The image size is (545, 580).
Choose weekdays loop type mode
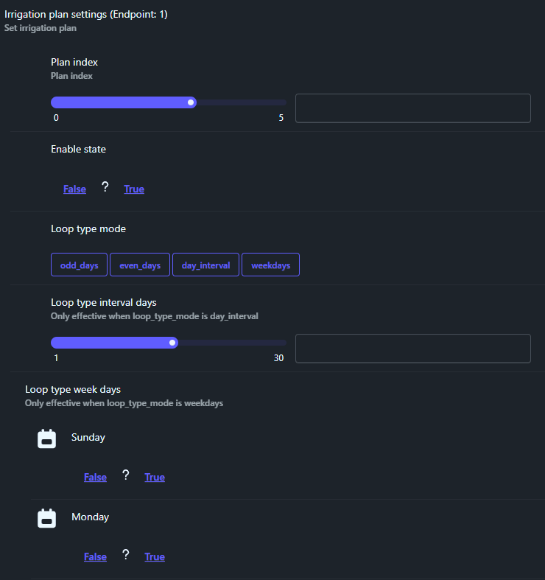point(270,265)
